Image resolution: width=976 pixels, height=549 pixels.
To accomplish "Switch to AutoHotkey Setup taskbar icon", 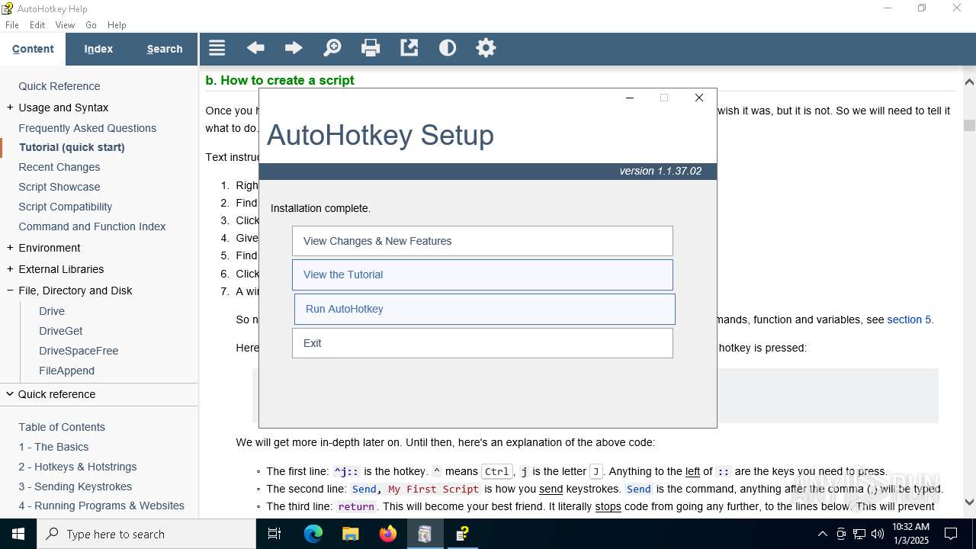I will [425, 534].
